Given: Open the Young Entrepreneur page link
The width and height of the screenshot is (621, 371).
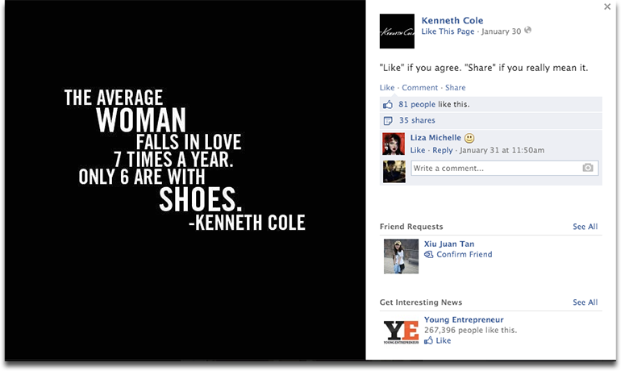Looking at the screenshot, I should [x=464, y=319].
